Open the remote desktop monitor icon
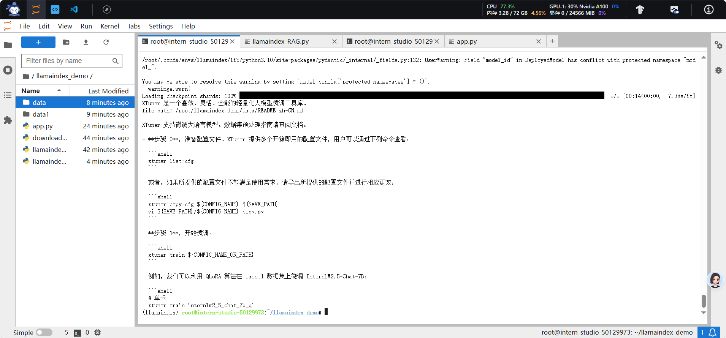Image resolution: width=726 pixels, height=338 pixels. [674, 9]
